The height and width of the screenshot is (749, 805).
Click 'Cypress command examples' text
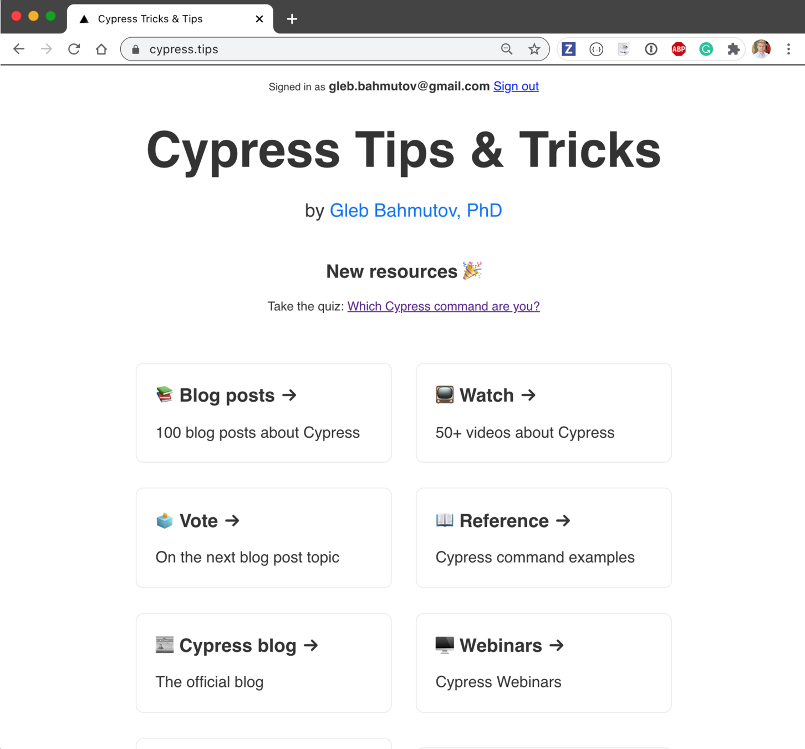coord(535,557)
